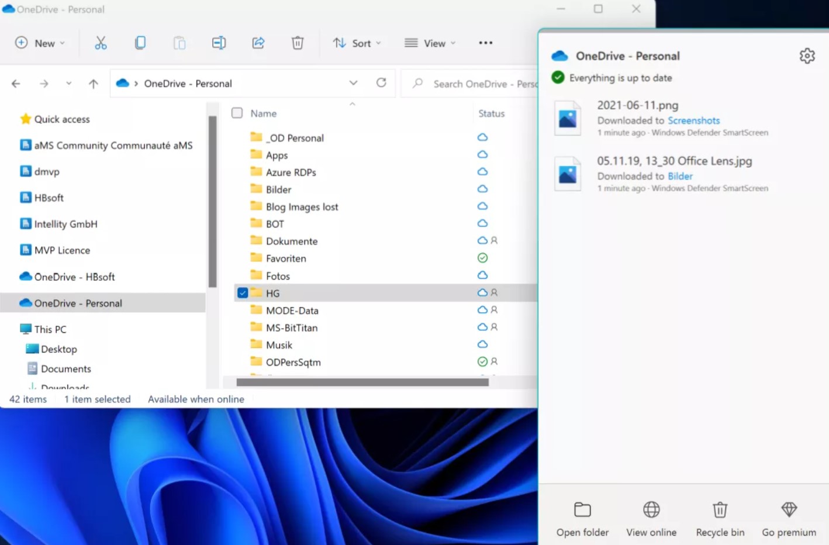
Task: Click cloud status icon for Musik folder
Action: [x=482, y=344]
